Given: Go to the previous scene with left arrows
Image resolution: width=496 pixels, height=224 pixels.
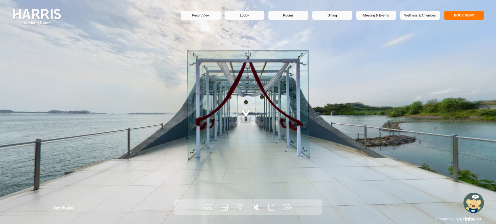Looking at the screenshot, I should pyautogui.click(x=208, y=207).
